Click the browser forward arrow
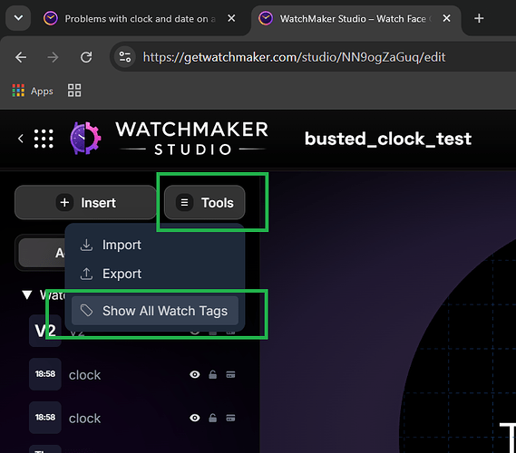This screenshot has height=453, width=516. point(53,57)
